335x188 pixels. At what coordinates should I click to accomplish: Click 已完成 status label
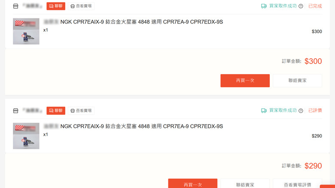tap(315, 6)
